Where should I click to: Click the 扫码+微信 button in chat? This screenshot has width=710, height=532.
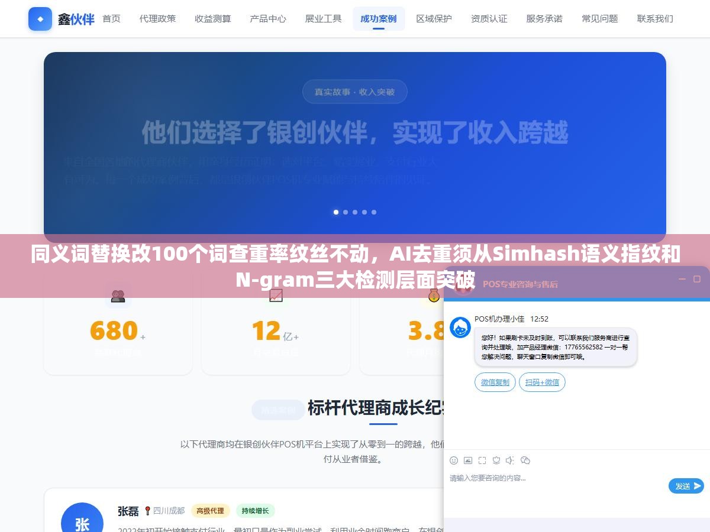coord(542,382)
